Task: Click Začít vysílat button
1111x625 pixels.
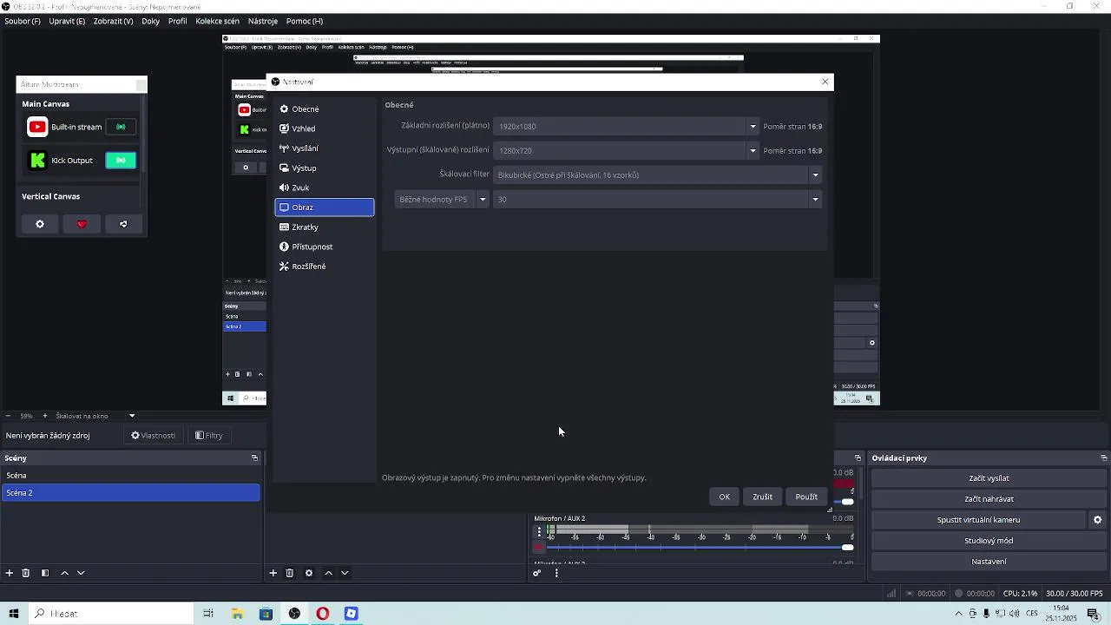Action: pyautogui.click(x=989, y=478)
